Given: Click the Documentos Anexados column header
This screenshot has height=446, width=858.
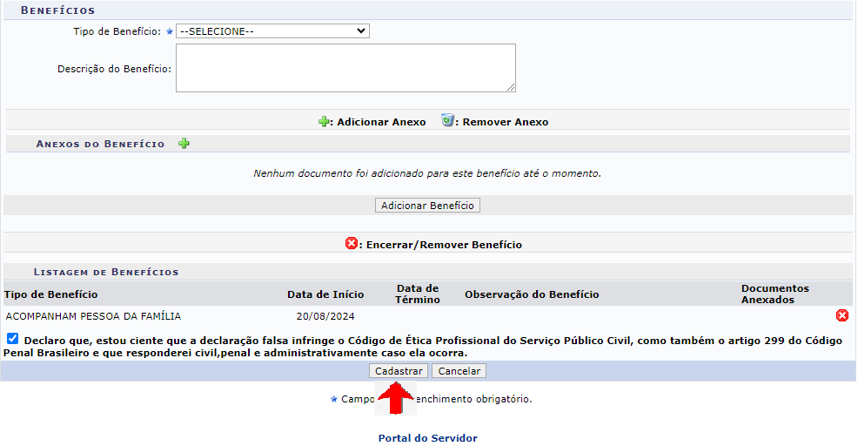Looking at the screenshot, I should (774, 294).
